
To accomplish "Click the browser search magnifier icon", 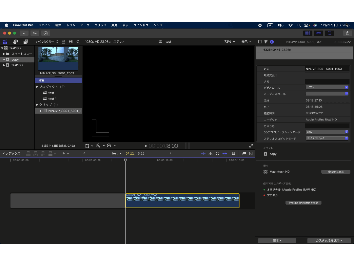I will pos(78,42).
